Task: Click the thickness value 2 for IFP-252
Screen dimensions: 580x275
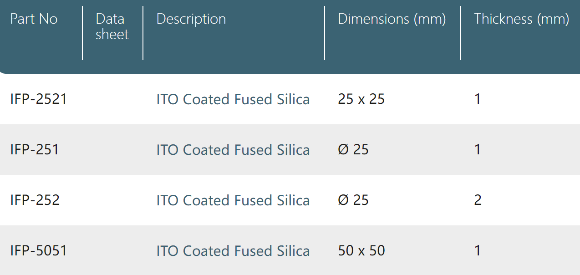Action: tap(478, 200)
